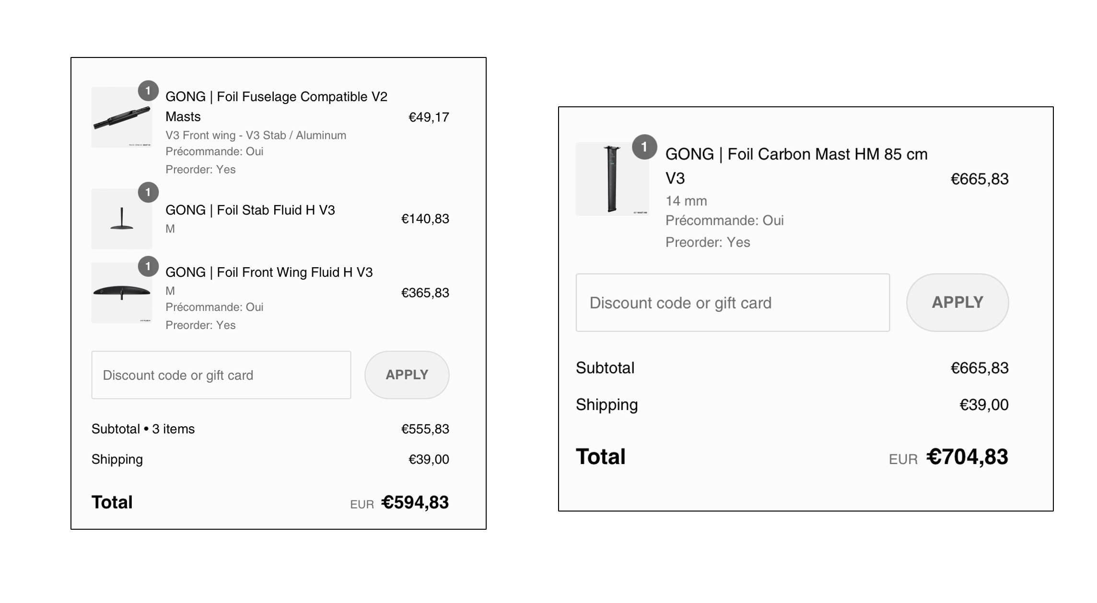
Task: Click the quantity badge on the Fuselage image
Action: point(148,91)
